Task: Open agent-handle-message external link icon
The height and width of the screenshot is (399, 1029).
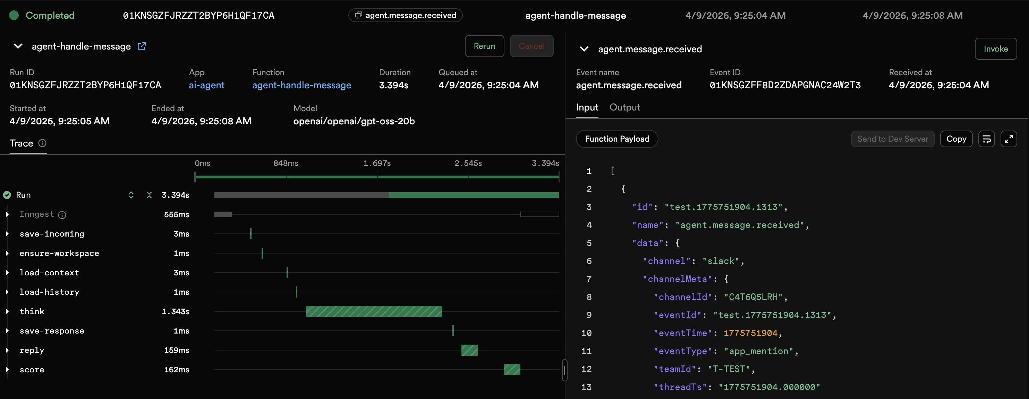Action: 142,46
